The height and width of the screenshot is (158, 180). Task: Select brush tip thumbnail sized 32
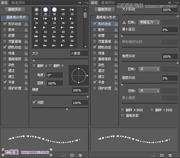pyautogui.click(x=45, y=30)
